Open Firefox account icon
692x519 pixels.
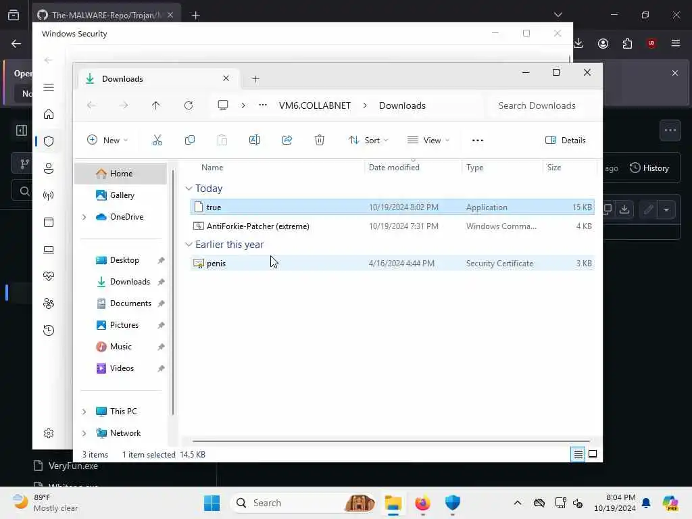click(x=603, y=43)
